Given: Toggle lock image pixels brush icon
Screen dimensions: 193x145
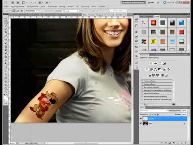Looking at the screenshot, I should tap(152, 114).
